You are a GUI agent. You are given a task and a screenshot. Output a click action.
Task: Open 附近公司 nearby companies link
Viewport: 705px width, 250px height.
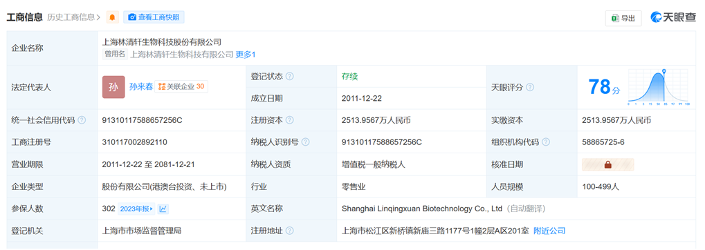pyautogui.click(x=549, y=231)
